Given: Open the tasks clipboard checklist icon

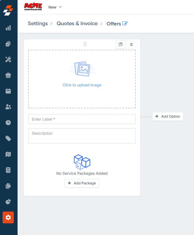Looking at the screenshot, I should tap(8, 44).
